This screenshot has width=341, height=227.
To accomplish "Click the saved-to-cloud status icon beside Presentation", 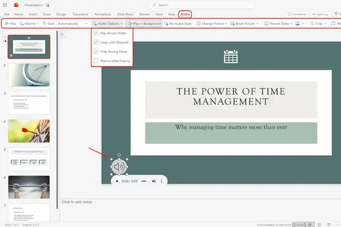I will [x=47, y=5].
